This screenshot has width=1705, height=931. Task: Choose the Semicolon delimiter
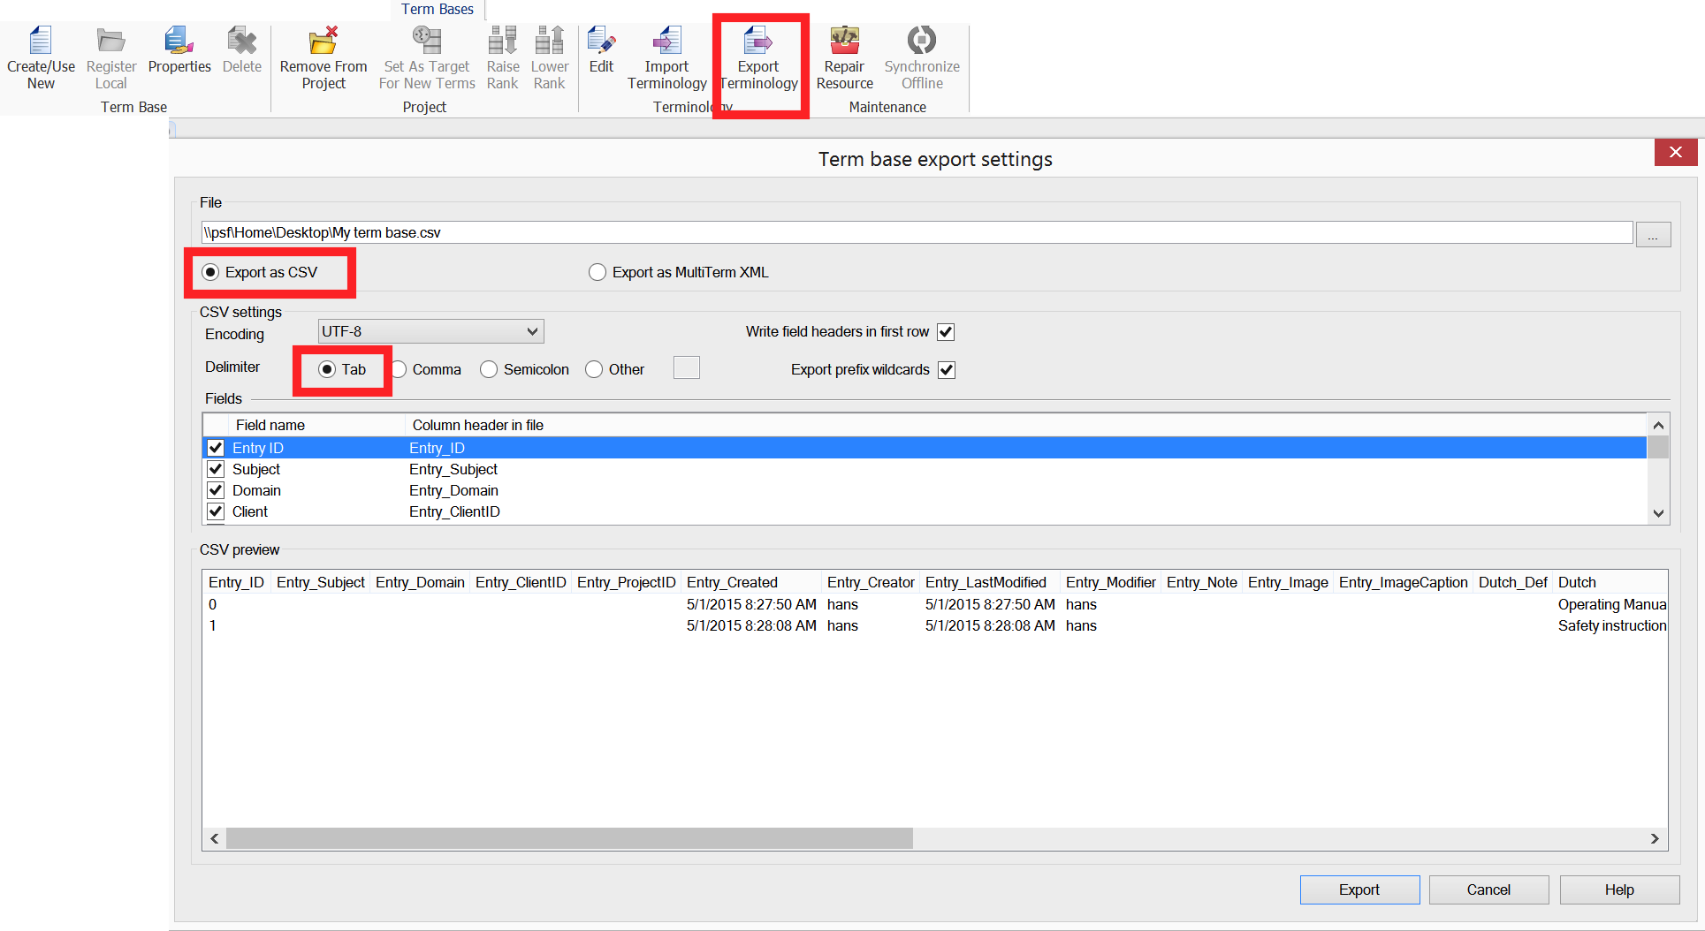tap(490, 369)
